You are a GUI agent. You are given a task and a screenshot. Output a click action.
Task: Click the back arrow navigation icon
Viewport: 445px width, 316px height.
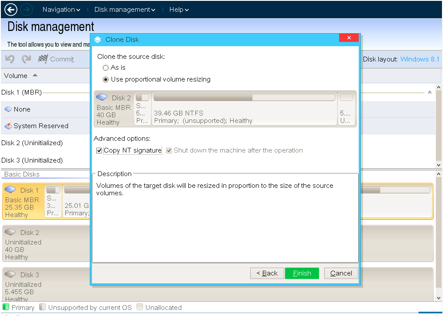pyautogui.click(x=11, y=10)
